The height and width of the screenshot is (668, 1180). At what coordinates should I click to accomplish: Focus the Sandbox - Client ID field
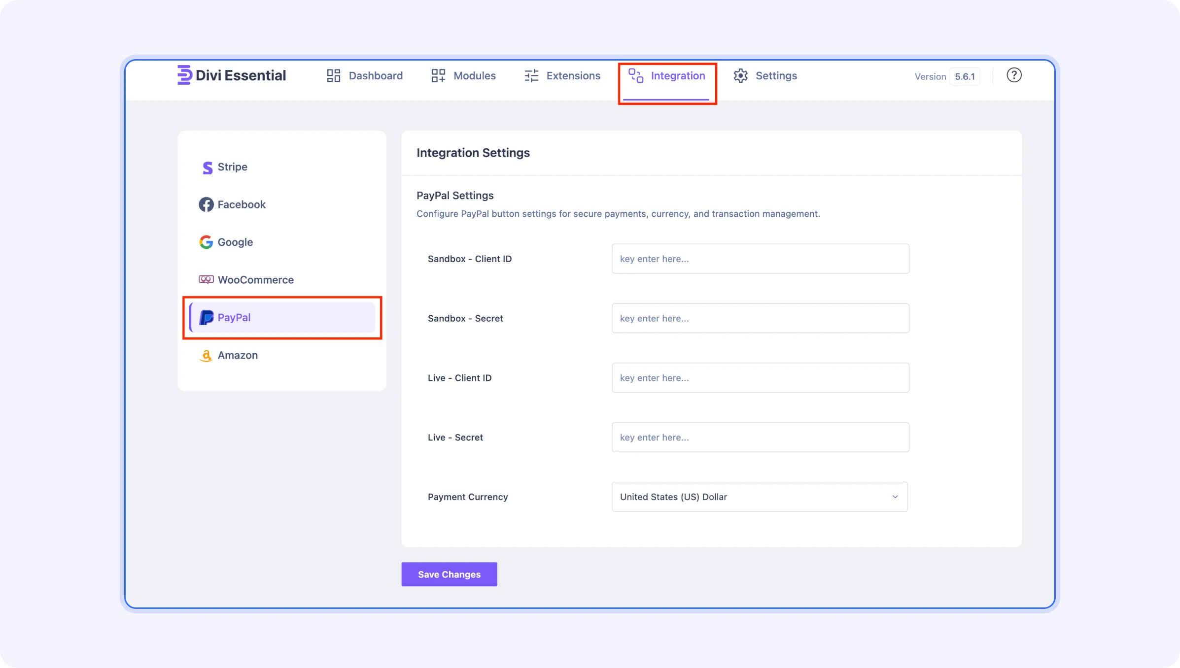coord(760,259)
